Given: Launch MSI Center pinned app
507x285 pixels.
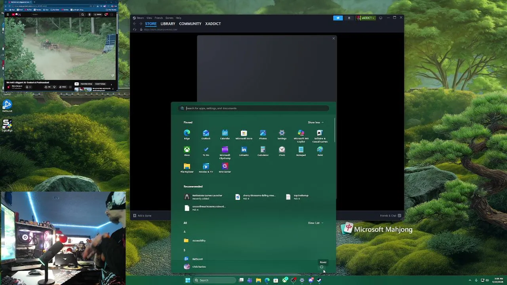Looking at the screenshot, I should (x=225, y=168).
